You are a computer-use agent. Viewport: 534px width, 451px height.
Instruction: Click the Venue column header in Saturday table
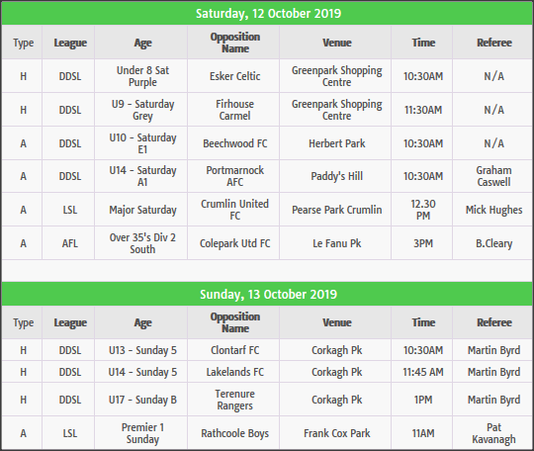(337, 43)
